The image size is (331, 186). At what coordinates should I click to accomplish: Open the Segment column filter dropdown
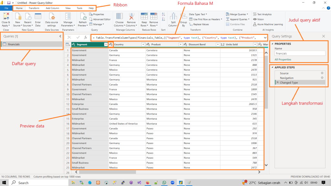[x=106, y=45]
